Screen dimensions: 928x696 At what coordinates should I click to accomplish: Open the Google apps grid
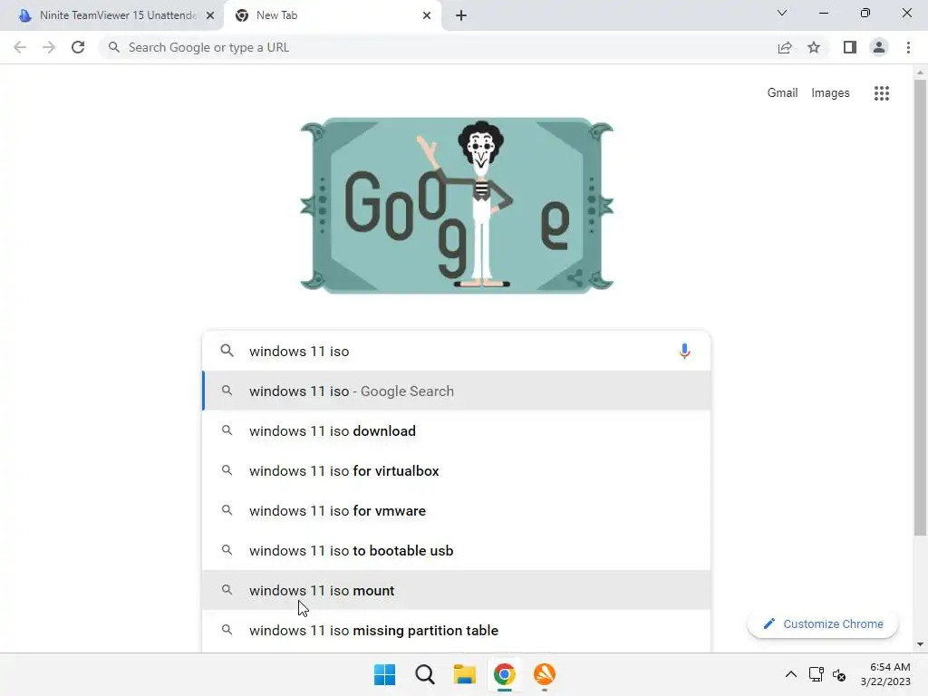tap(881, 93)
